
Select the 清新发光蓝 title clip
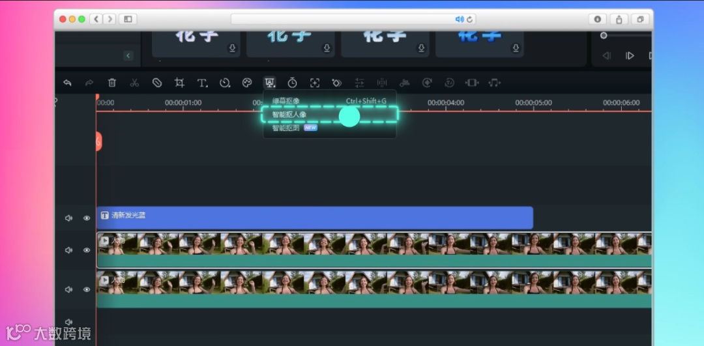(315, 218)
